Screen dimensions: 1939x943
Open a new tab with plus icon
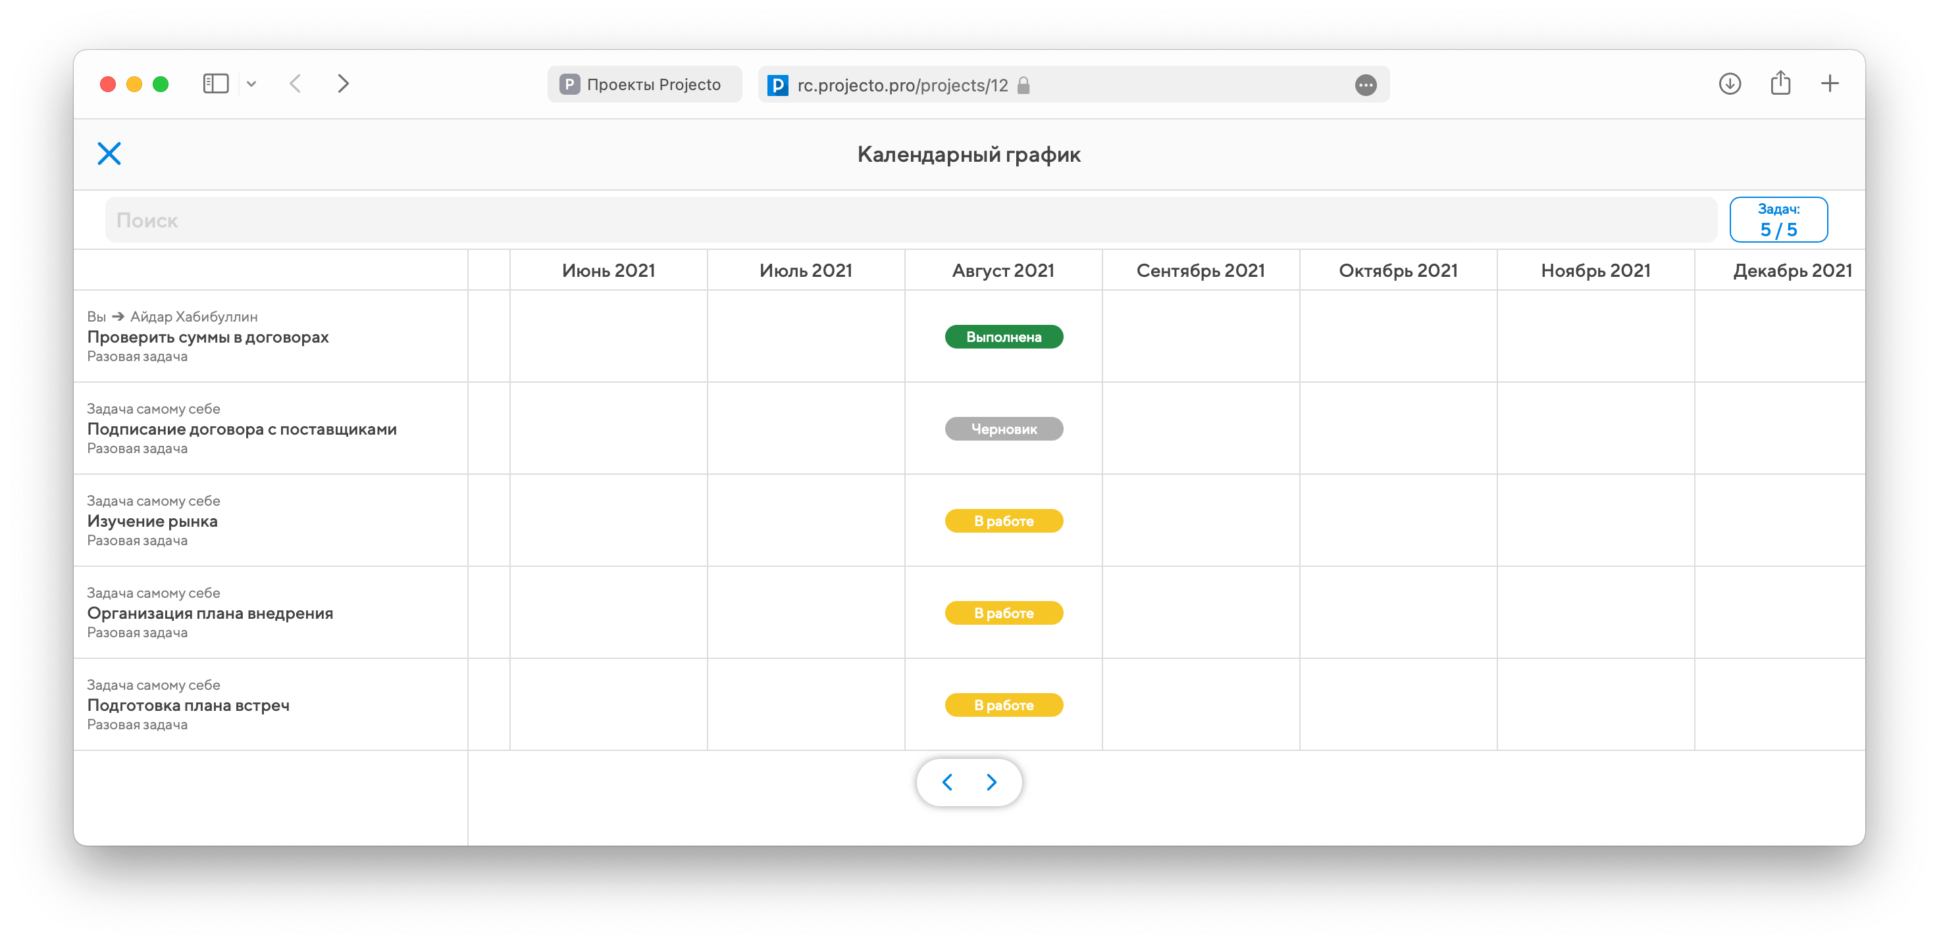(x=1830, y=84)
